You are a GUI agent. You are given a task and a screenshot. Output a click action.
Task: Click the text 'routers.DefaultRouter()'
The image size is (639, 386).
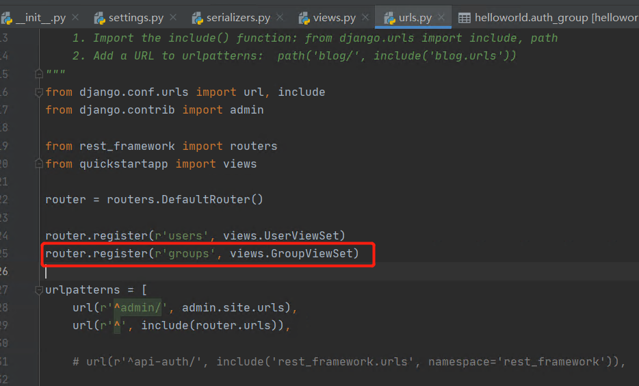(x=185, y=199)
